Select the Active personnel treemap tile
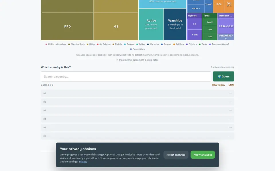Viewport: 275px width, 171px height. (x=151, y=24)
